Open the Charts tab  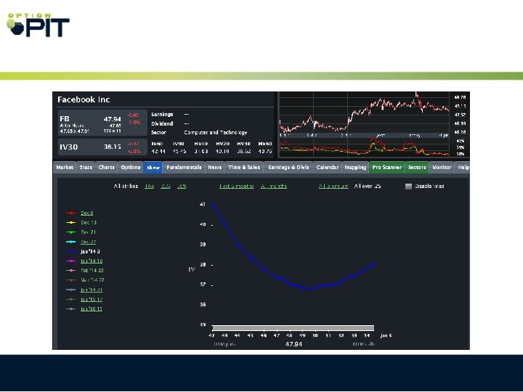pos(106,168)
